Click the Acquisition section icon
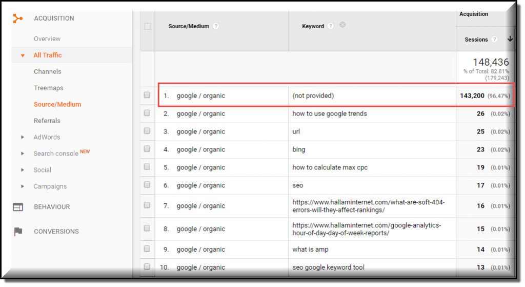 [x=18, y=18]
